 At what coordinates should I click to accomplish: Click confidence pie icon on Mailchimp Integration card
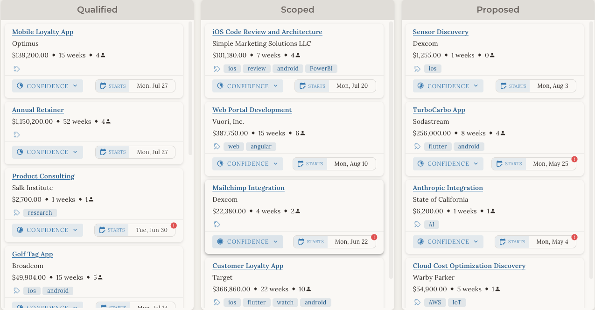click(220, 242)
